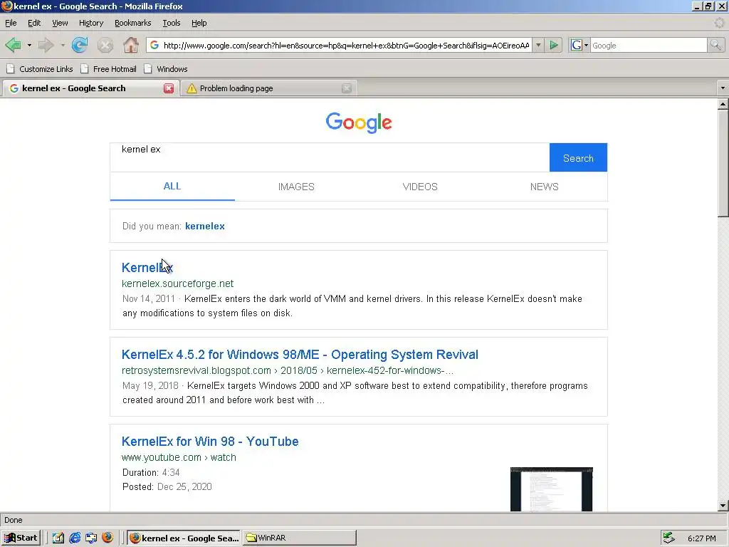This screenshot has height=547, width=729.
Task: Click the blue Search button
Action: (x=578, y=157)
